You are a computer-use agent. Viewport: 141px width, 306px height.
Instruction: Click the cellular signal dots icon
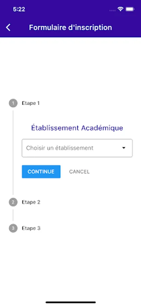click(112, 10)
